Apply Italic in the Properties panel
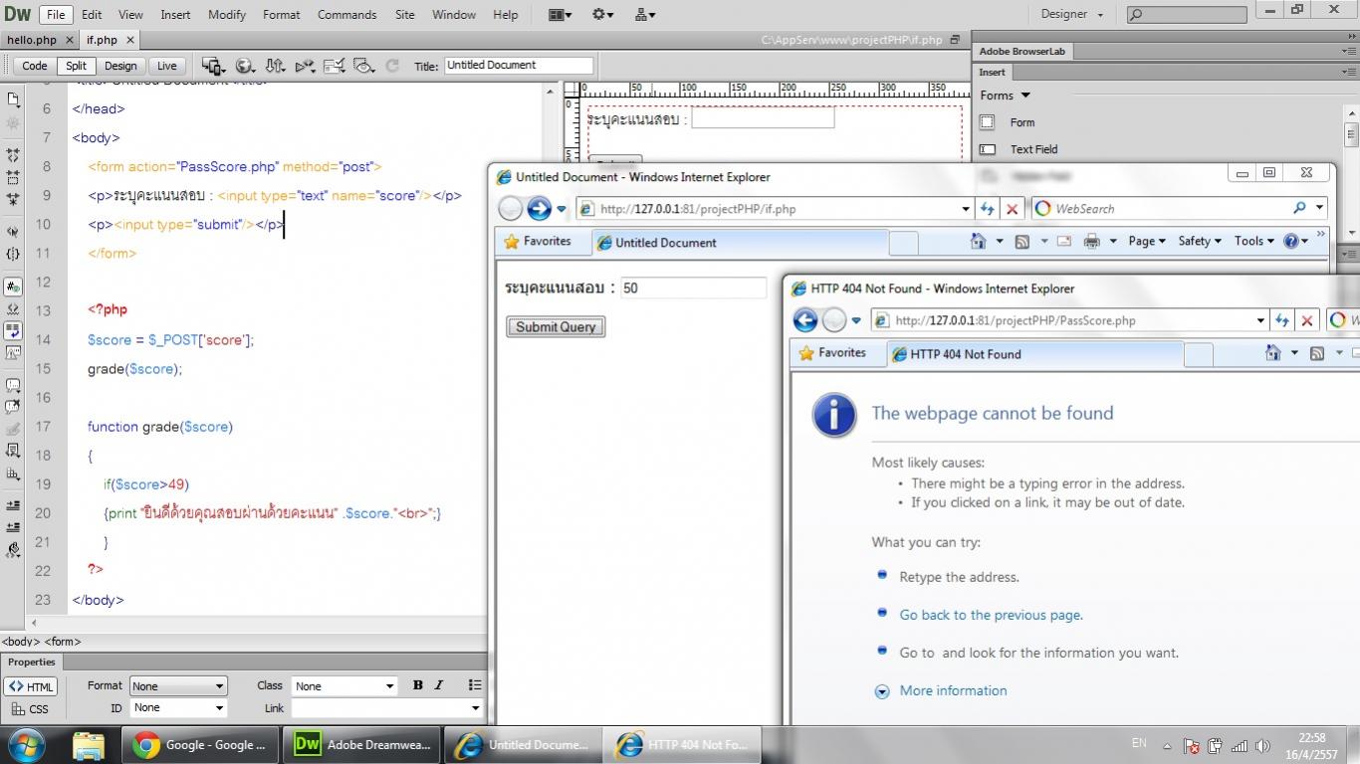The image size is (1360, 764). click(438, 685)
